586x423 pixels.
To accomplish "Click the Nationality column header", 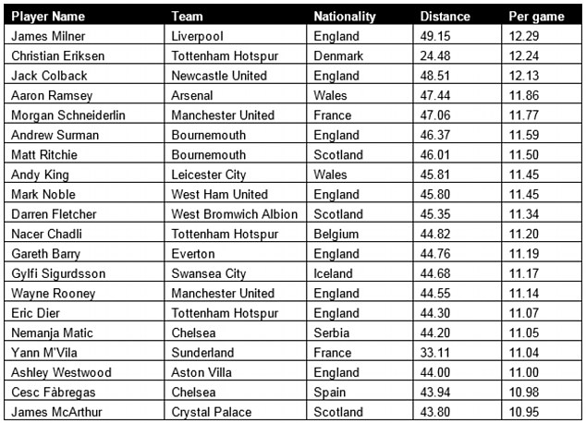I will pyautogui.click(x=360, y=16).
